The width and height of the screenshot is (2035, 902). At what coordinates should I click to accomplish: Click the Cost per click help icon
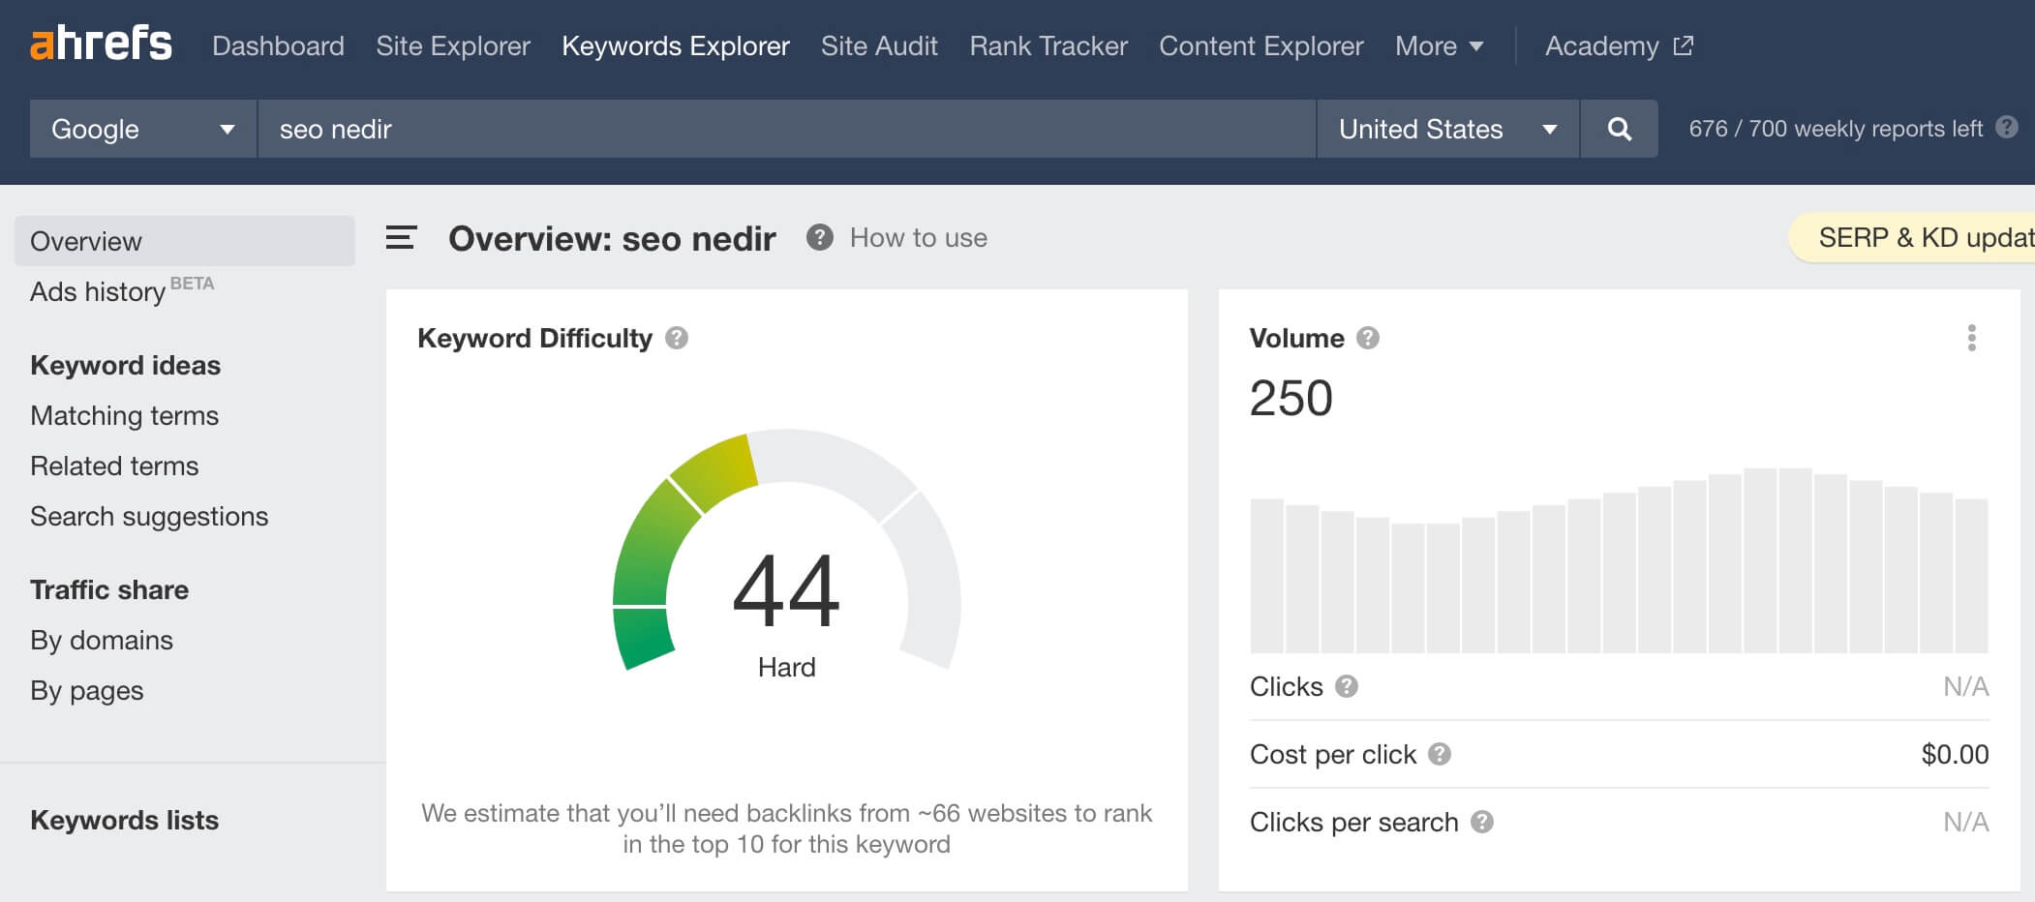tap(1440, 754)
